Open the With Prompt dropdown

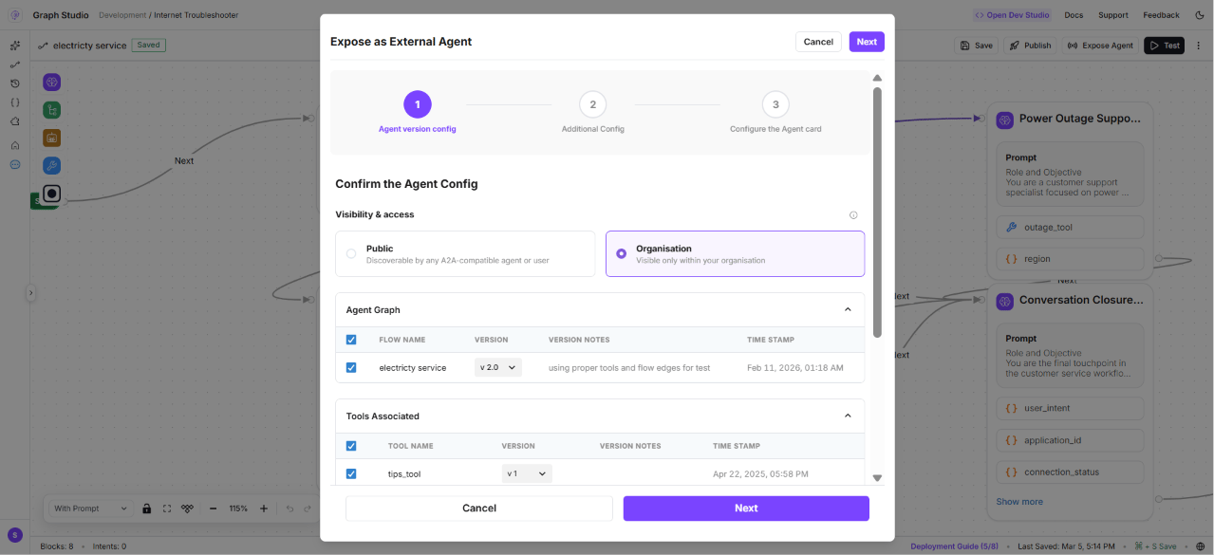90,509
